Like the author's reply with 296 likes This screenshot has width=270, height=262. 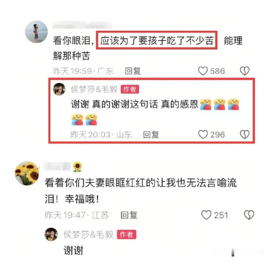(203, 134)
